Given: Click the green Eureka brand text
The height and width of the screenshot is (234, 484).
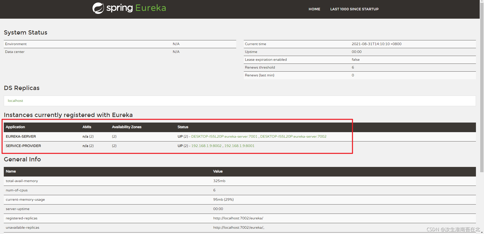Looking at the screenshot, I should pyautogui.click(x=150, y=8).
